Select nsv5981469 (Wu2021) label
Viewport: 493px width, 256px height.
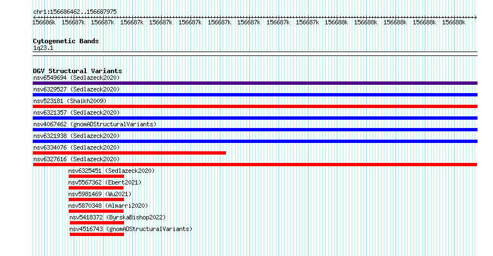point(100,194)
